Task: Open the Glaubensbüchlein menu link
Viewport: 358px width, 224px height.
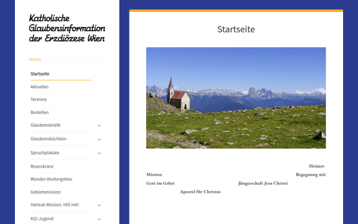Action: pyautogui.click(x=48, y=139)
